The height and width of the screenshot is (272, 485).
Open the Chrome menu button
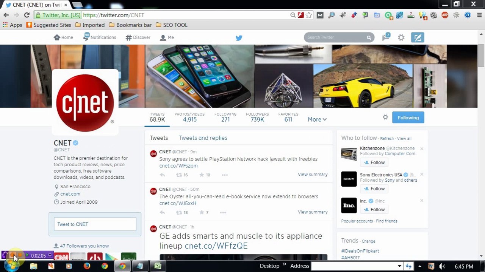479,15
